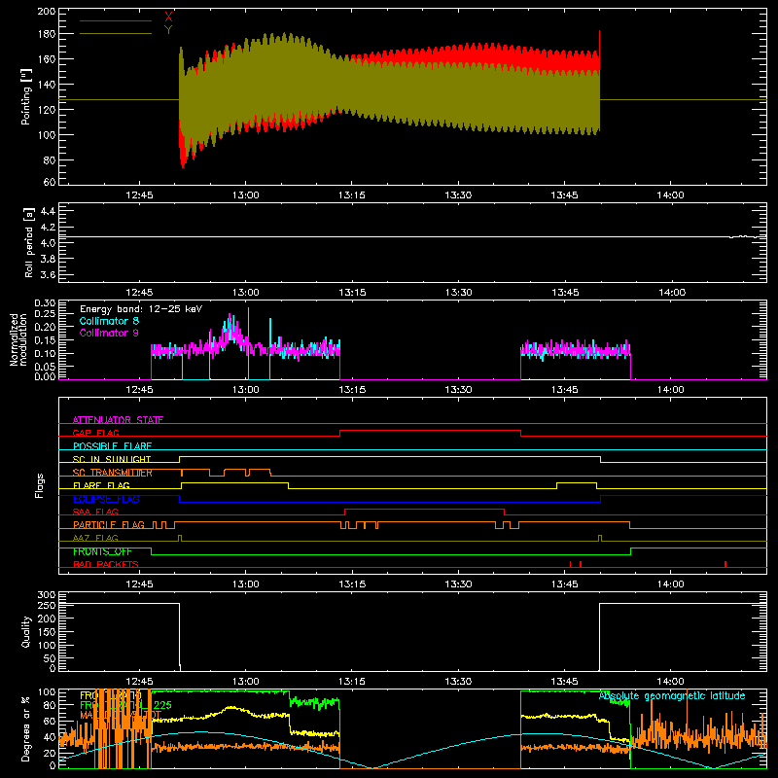Click the SC_TRANSMITTER flag label
Image resolution: width=778 pixels, height=778 pixels.
click(x=113, y=473)
